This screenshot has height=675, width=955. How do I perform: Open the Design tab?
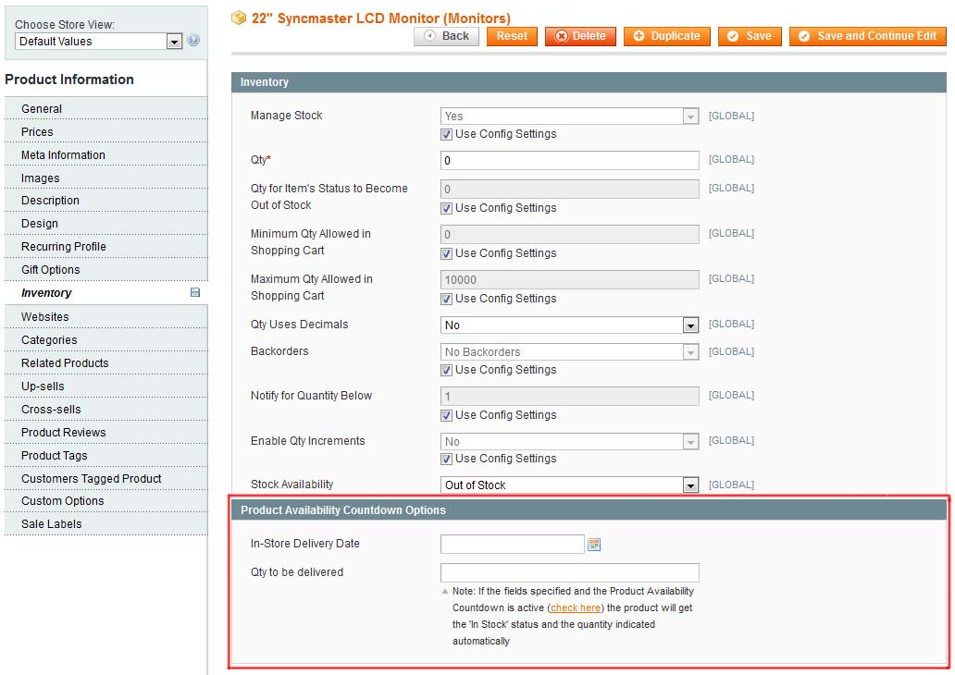pyautogui.click(x=106, y=224)
